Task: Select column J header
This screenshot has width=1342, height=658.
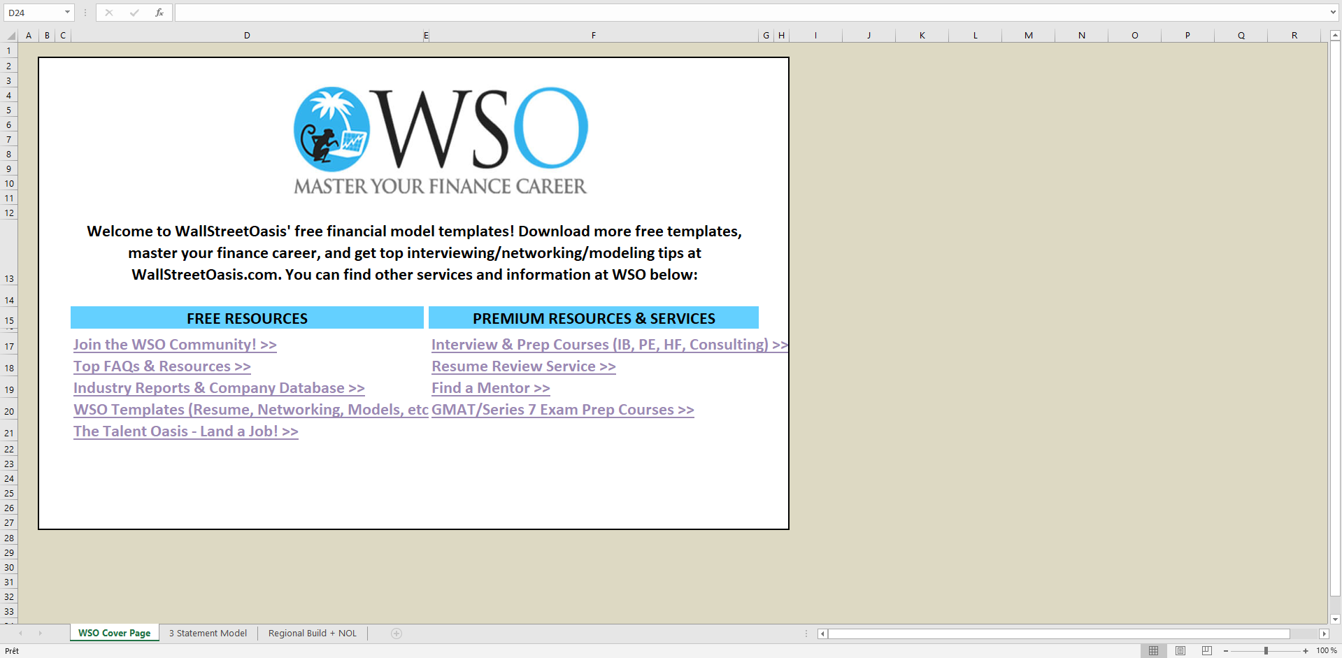Action: tap(869, 36)
